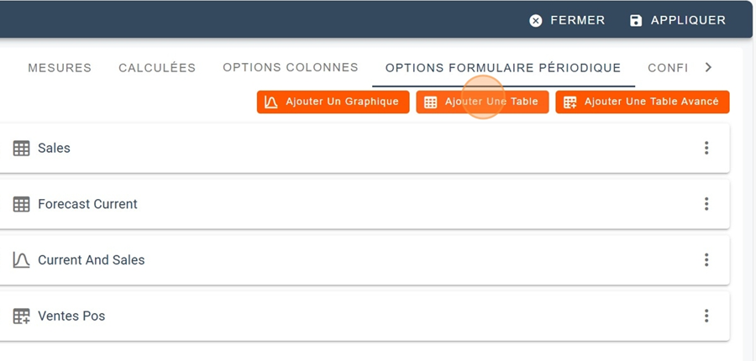Click the Ajouter Une Table Avancé button

point(642,102)
